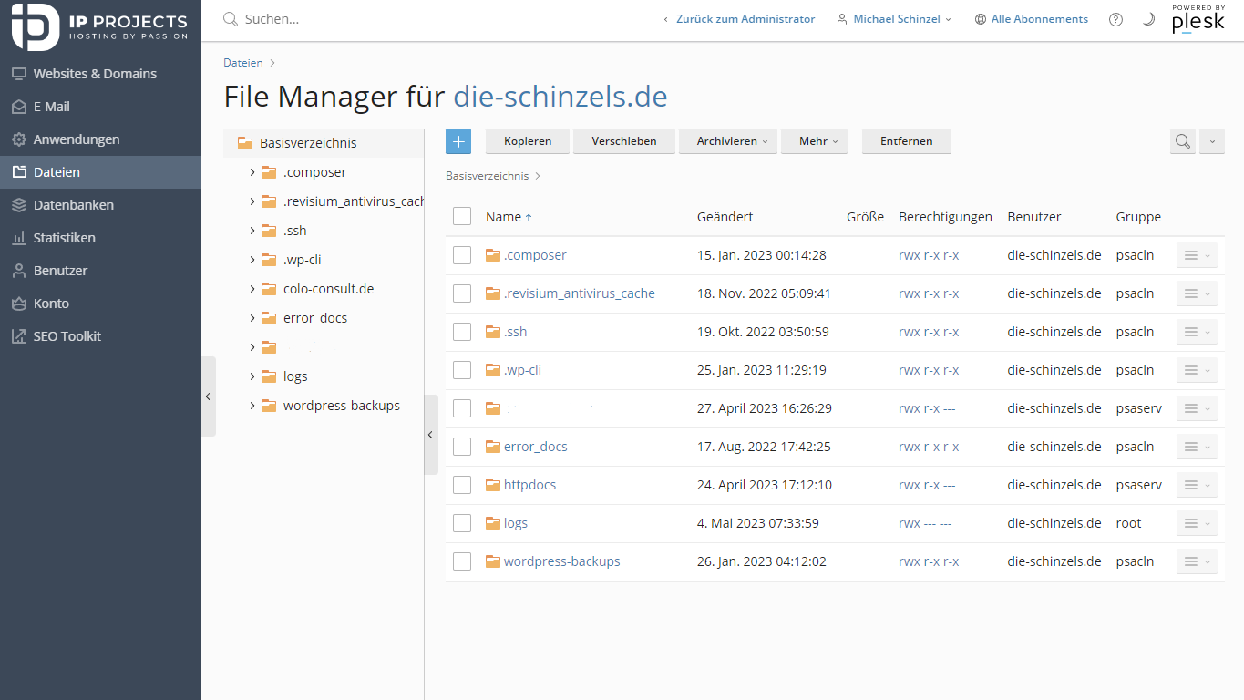Open the file search magnifier in the toolbar
Viewport: 1244px width, 700px height.
coord(1182,141)
